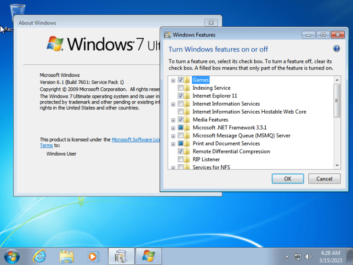Open Windows Media Player taskbar icon
Screen dimensions: 353x265
(x=93, y=256)
